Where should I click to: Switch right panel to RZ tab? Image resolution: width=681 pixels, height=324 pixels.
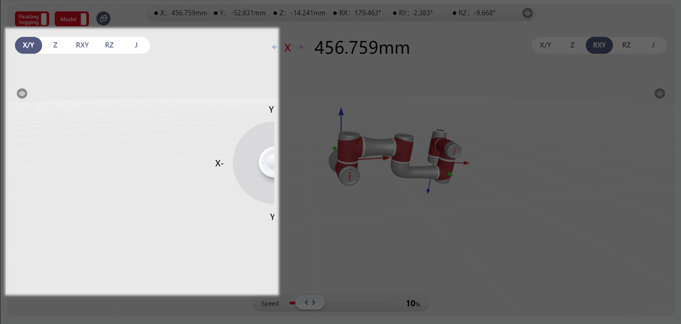pos(626,45)
